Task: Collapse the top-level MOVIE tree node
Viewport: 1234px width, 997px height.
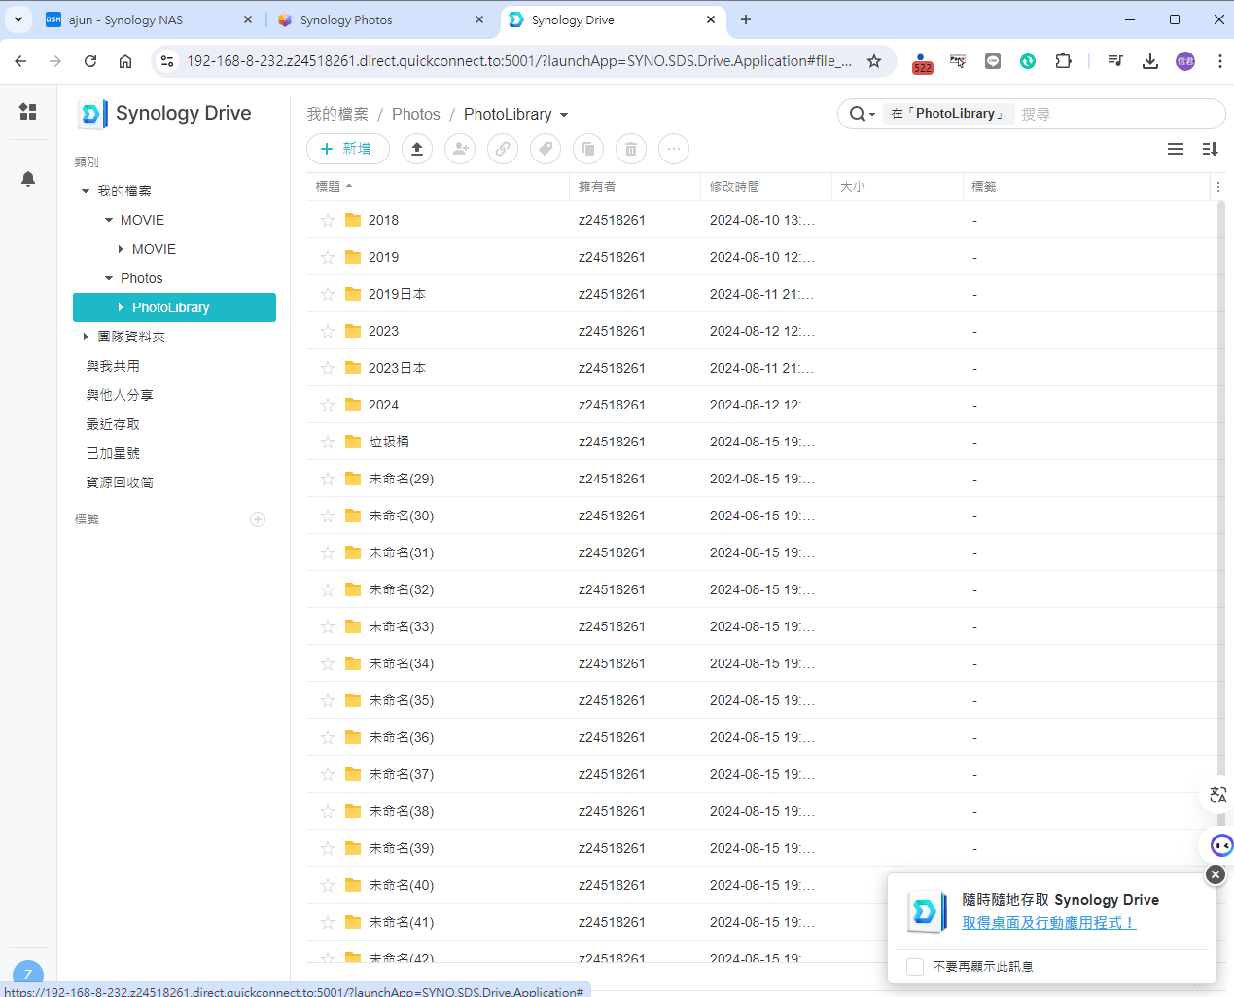Action: tap(109, 220)
